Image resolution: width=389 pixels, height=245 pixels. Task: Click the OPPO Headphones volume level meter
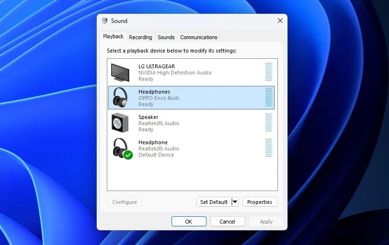pyautogui.click(x=269, y=97)
